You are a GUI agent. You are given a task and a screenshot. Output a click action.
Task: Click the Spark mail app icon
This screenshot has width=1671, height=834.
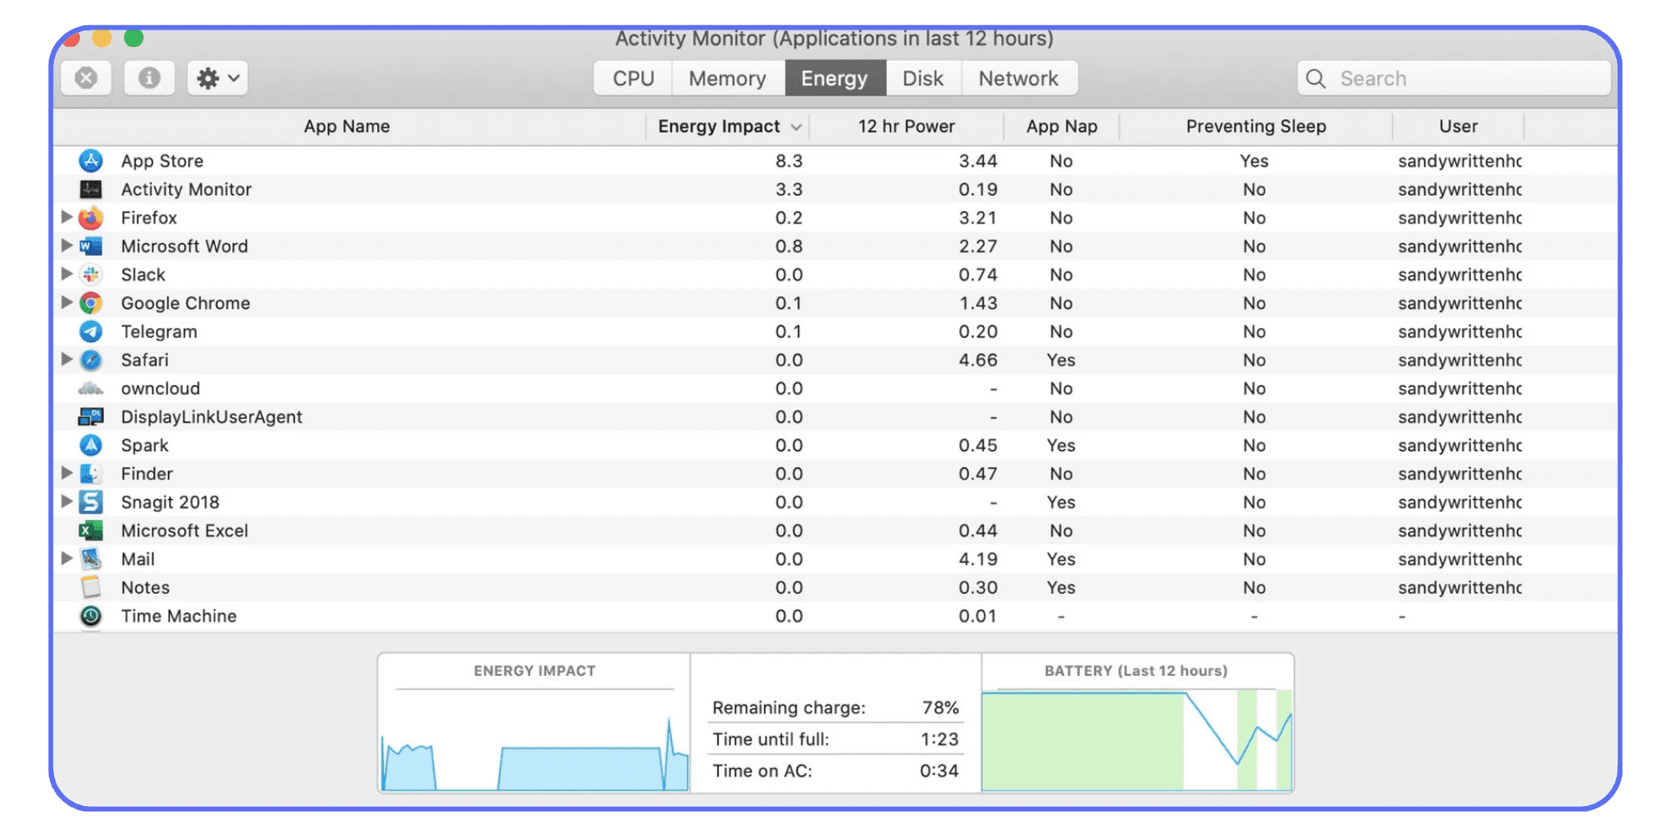pos(91,445)
